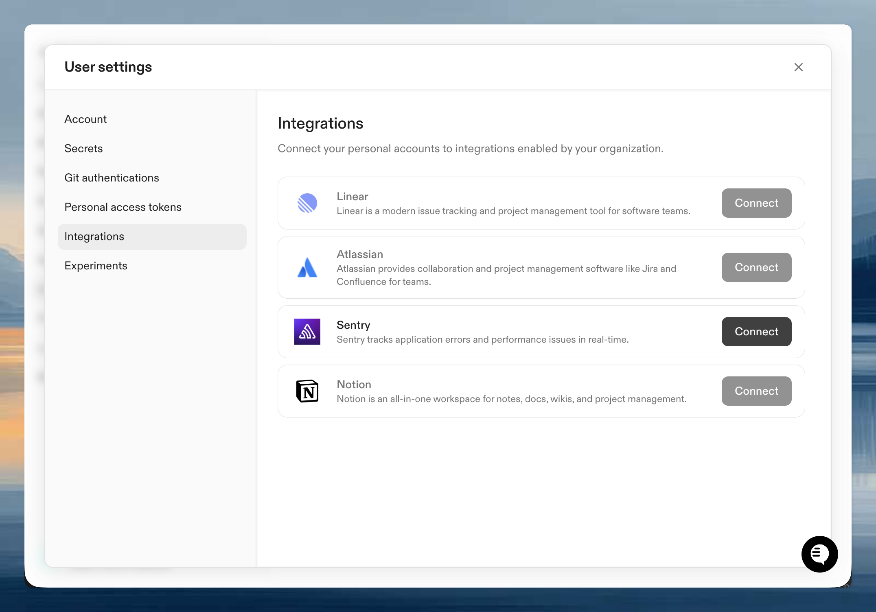Screen dimensions: 876x612
Task: Open the Experiments settings section
Action: pos(96,265)
